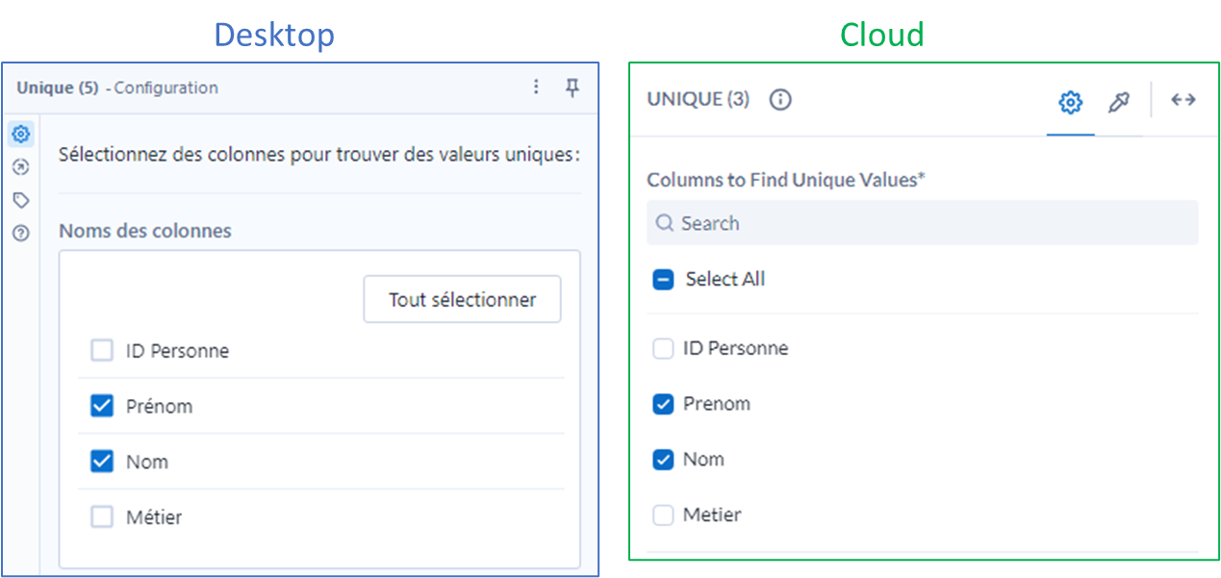The height and width of the screenshot is (578, 1221).
Task: Uncheck Prénom in the Desktop column list
Action: point(101,405)
